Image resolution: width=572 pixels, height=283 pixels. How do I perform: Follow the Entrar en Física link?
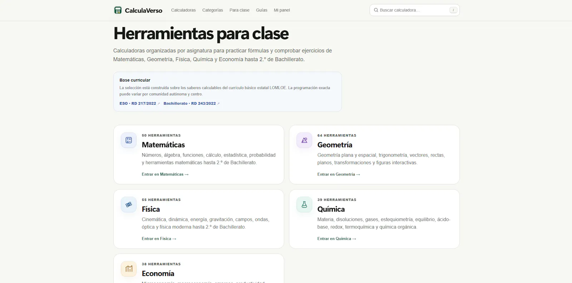coord(159,239)
